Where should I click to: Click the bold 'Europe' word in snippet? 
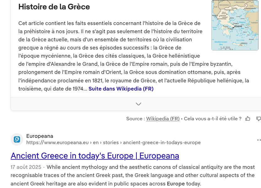(175, 184)
